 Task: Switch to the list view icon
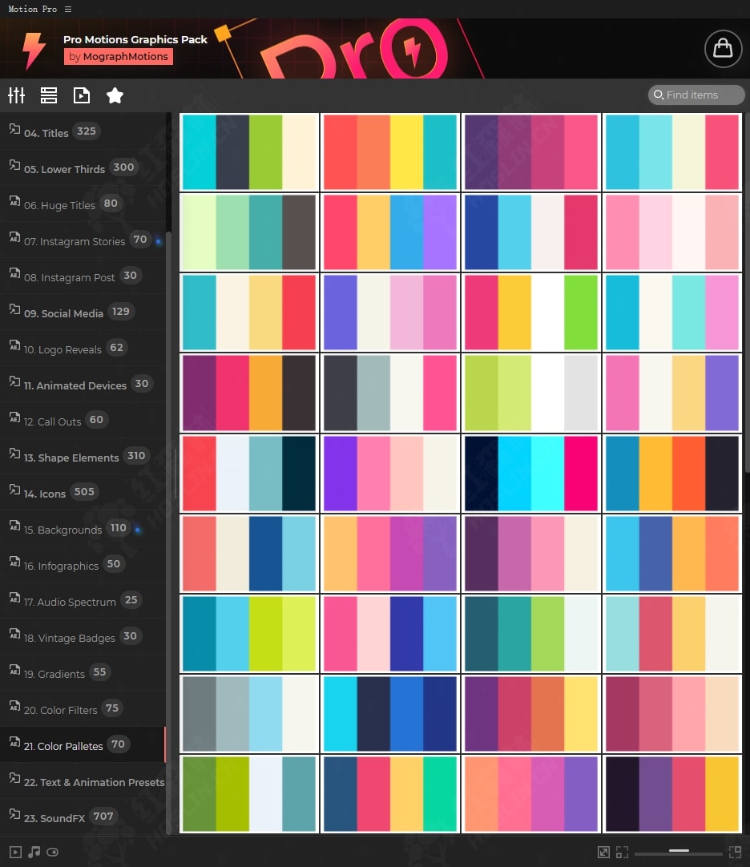click(x=49, y=95)
